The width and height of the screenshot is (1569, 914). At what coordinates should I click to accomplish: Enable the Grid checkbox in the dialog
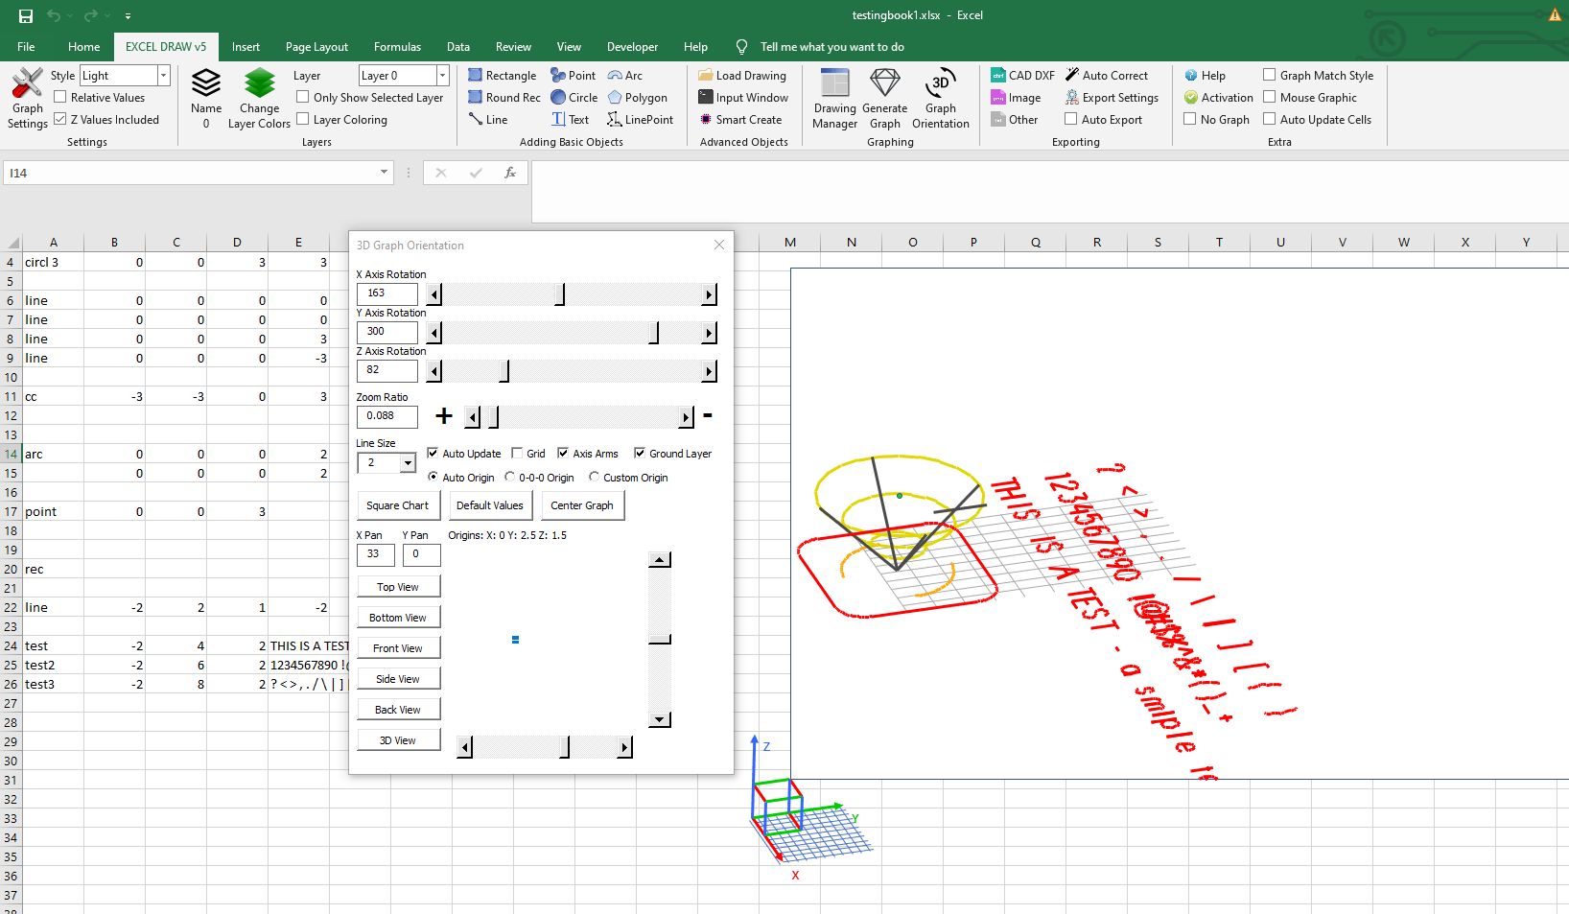[x=519, y=453]
